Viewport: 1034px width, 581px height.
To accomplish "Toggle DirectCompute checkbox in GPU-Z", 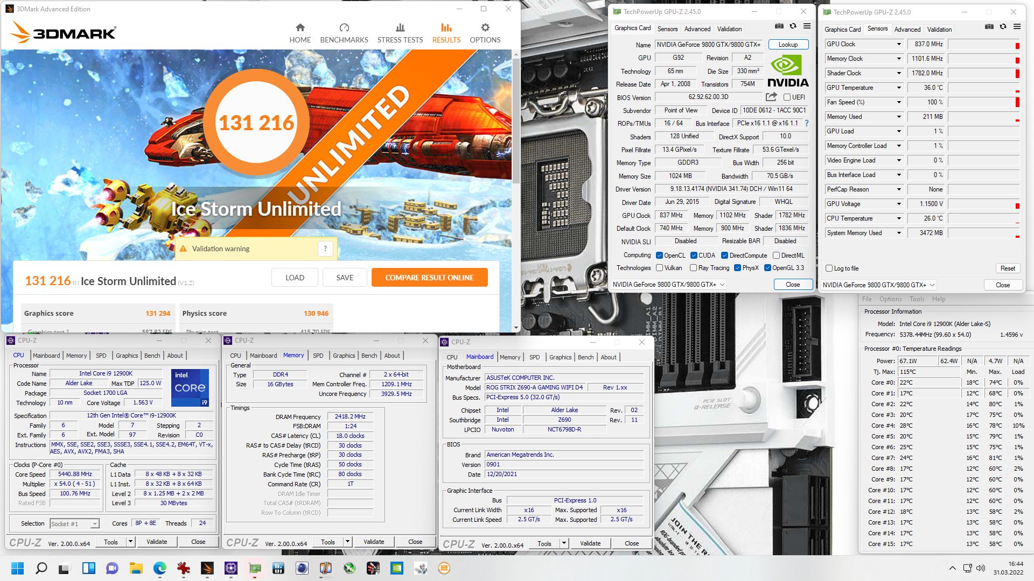I will click(725, 256).
